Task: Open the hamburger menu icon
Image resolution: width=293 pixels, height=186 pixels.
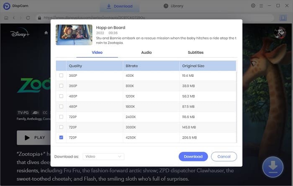Action: [261, 6]
